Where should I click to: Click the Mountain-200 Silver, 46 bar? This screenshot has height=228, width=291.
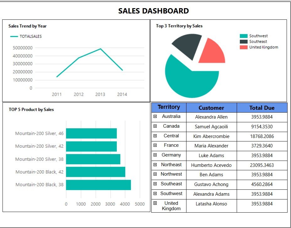coord(91,133)
